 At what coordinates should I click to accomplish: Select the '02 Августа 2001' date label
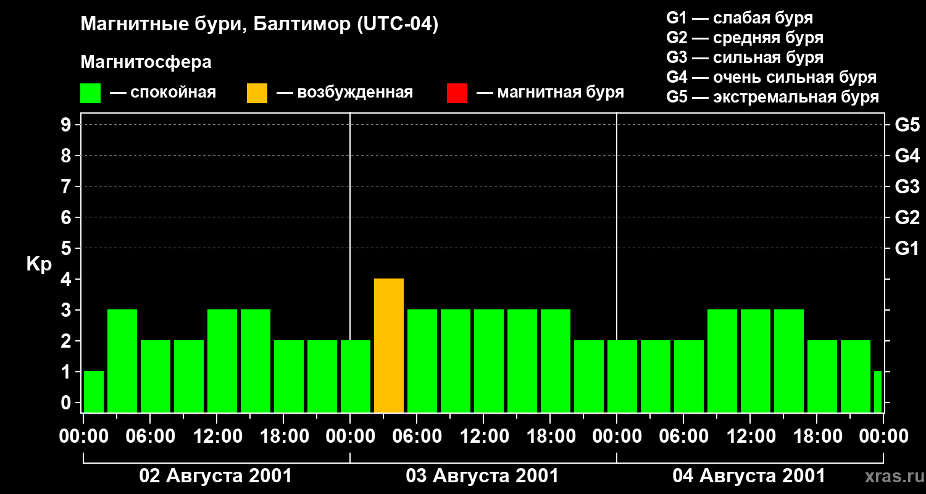(215, 476)
